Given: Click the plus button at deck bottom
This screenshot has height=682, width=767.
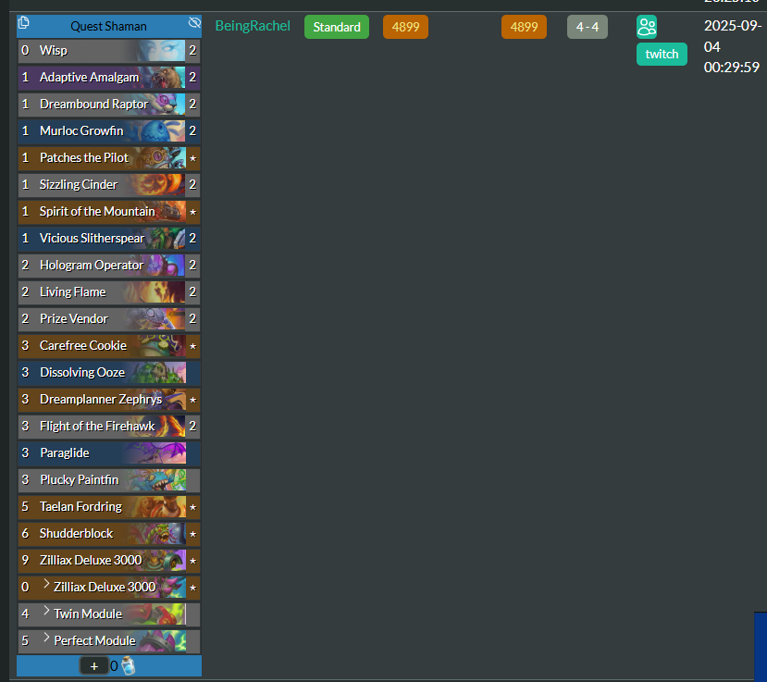Looking at the screenshot, I should pyautogui.click(x=94, y=666).
